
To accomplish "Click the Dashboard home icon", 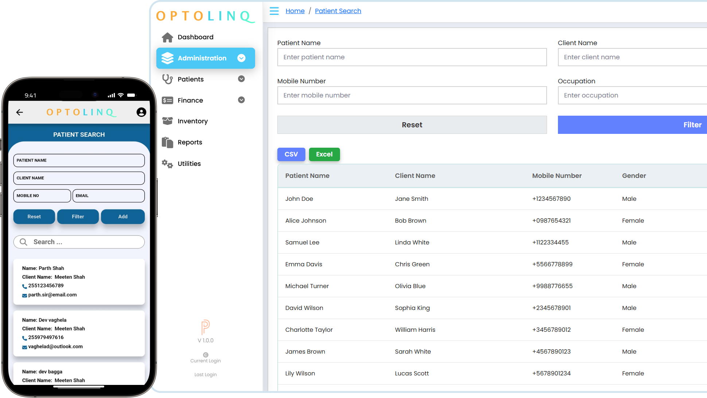I will (x=167, y=37).
